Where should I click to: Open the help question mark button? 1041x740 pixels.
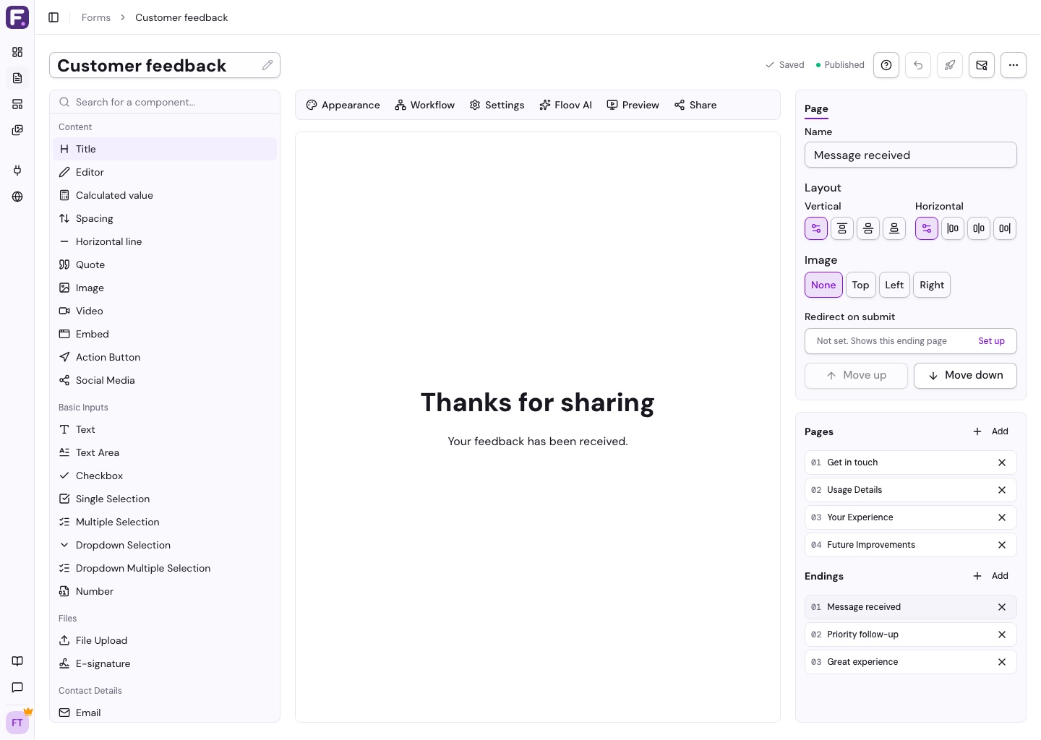coord(886,65)
